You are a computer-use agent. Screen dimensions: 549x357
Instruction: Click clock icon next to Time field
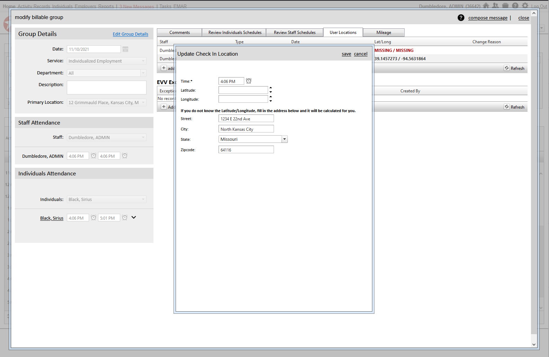(249, 81)
